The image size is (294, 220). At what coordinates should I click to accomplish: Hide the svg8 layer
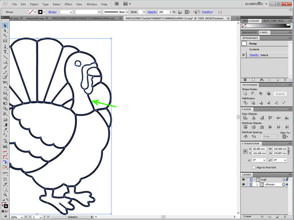tap(243, 179)
